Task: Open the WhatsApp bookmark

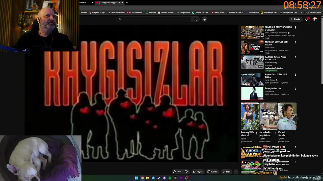Action: pyautogui.click(x=151, y=12)
